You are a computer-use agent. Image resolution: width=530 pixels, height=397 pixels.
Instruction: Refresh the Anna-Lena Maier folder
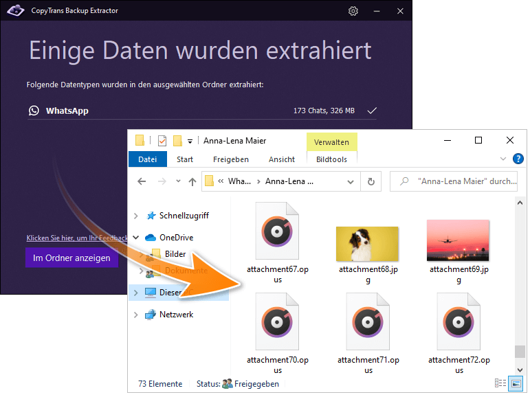click(371, 182)
